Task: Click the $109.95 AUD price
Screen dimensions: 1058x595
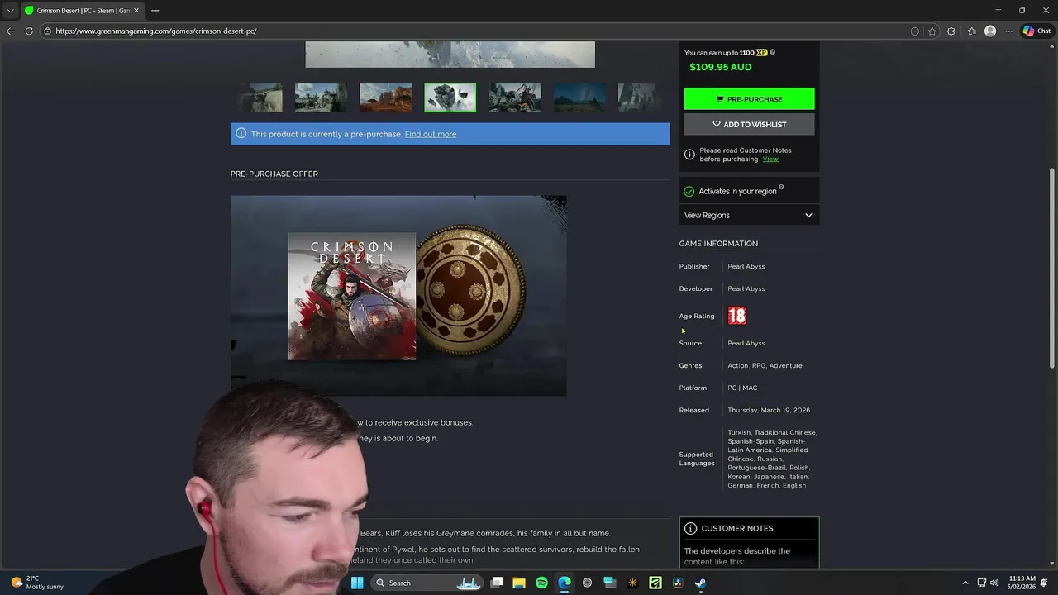Action: [x=721, y=67]
